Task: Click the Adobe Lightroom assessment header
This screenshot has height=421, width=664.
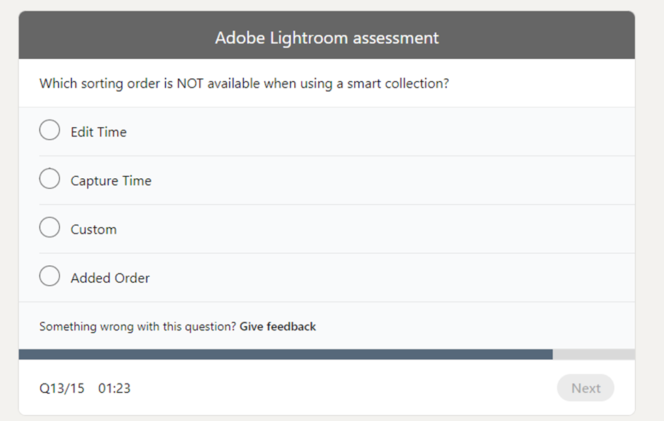Action: tap(327, 37)
